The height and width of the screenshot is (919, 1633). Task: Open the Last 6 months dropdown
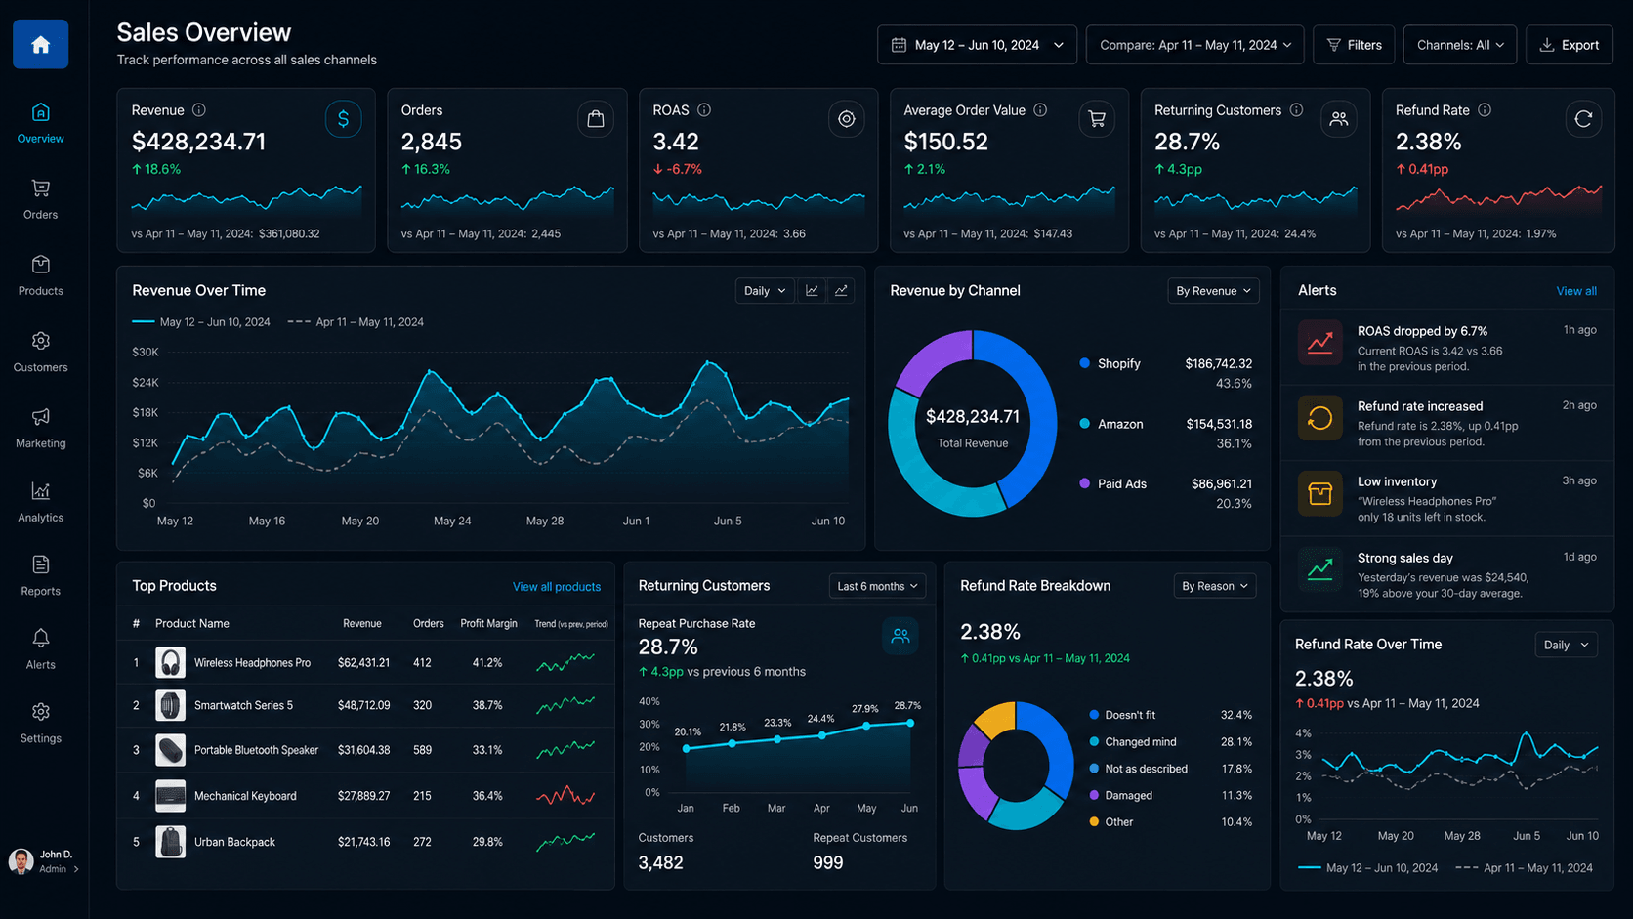[877, 586]
